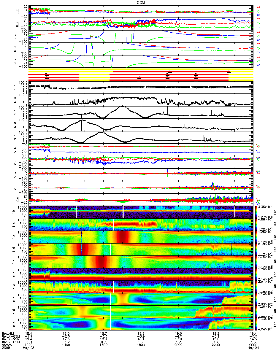Click the 1600 time tick label
This screenshot has height=356, width=276.
[x=103, y=345]
